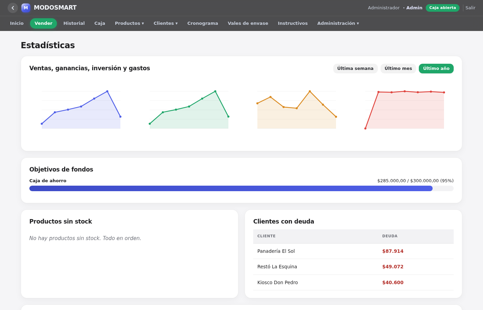
Task: Open the Instructivos page
Action: [x=293, y=23]
